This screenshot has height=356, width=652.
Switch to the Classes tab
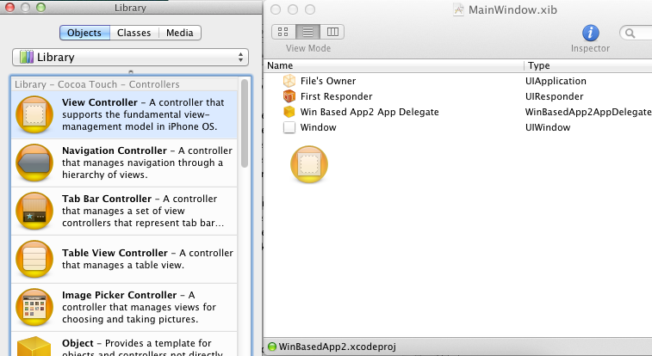coord(134,33)
